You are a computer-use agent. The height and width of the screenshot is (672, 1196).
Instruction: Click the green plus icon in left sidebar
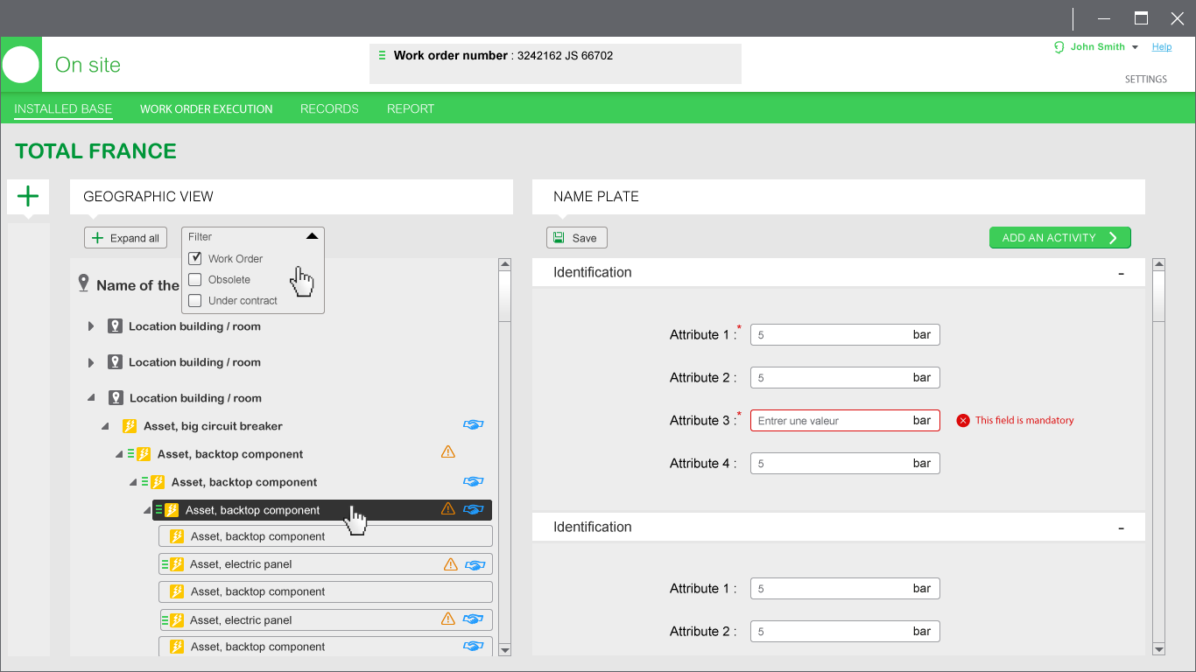[28, 196]
